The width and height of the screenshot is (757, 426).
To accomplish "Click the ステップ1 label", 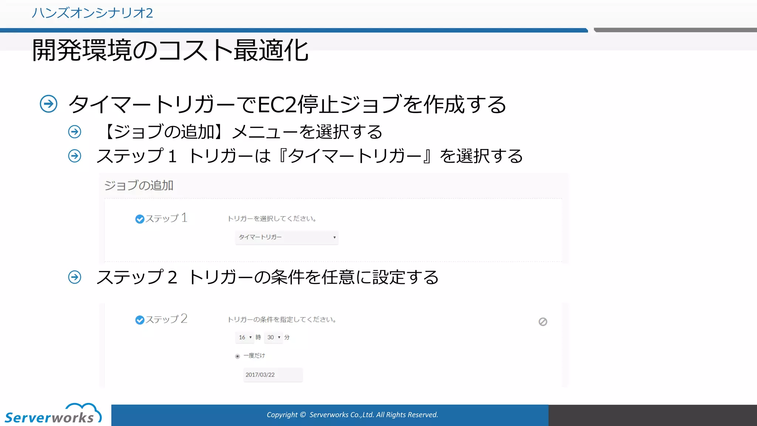I will point(166,218).
